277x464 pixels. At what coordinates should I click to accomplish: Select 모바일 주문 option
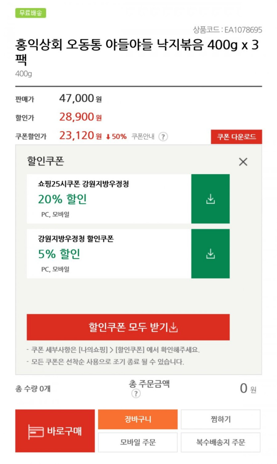138,442
